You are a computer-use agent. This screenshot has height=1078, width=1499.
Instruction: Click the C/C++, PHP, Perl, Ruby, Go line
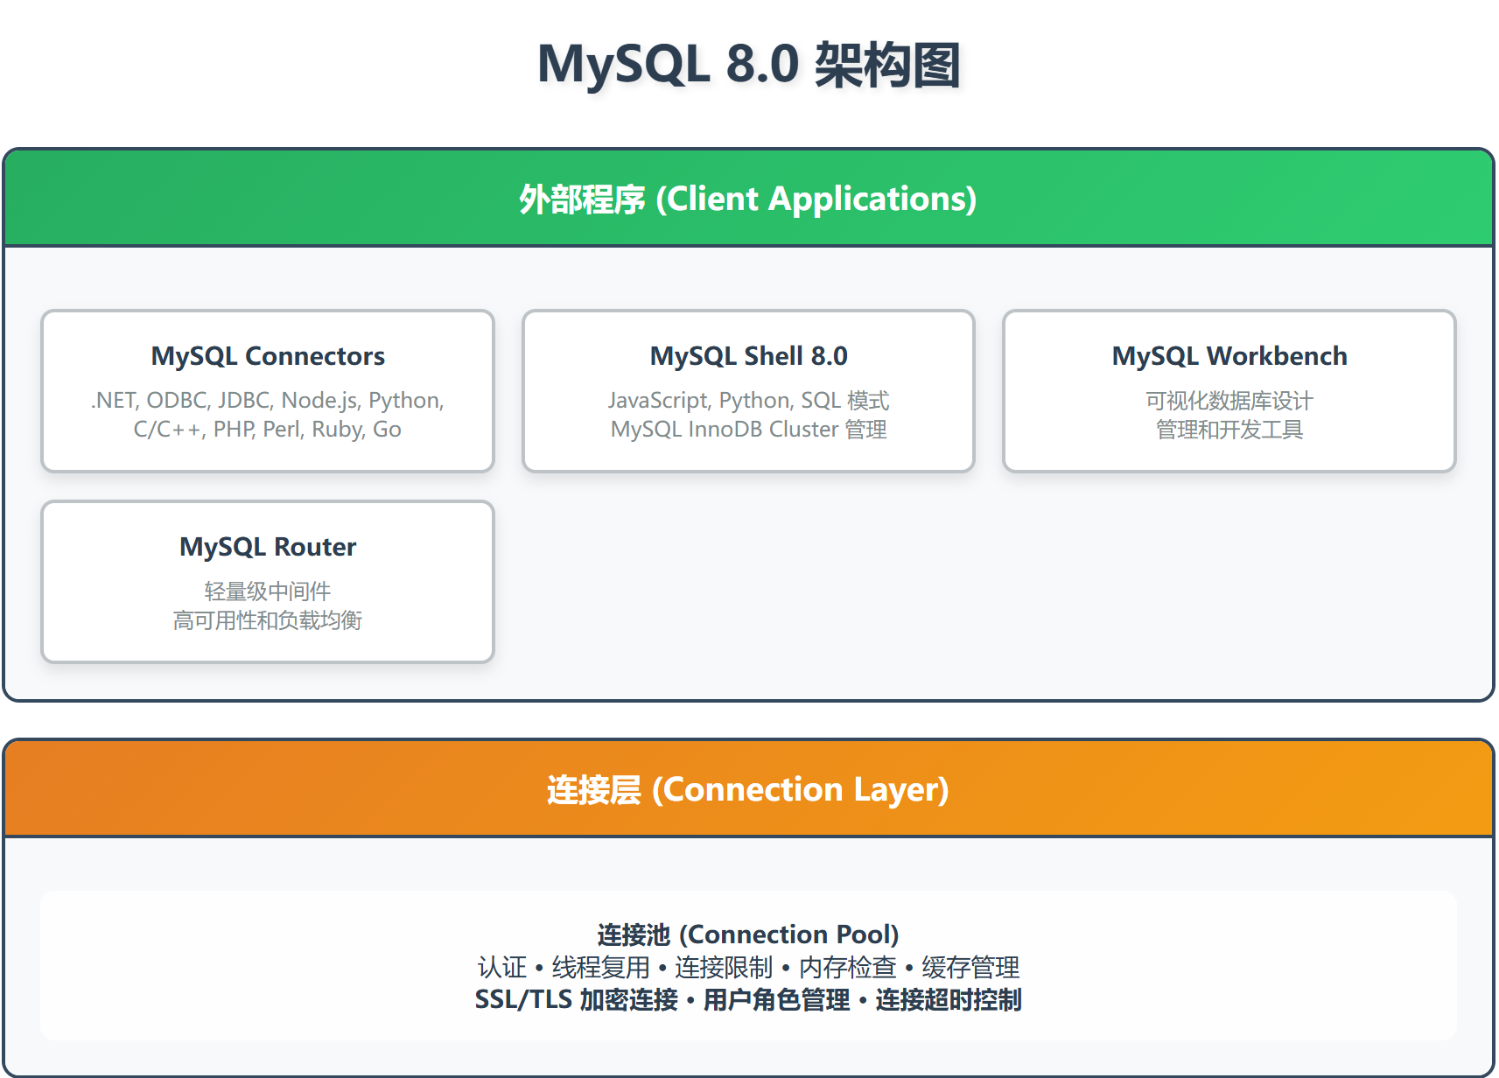point(268,430)
